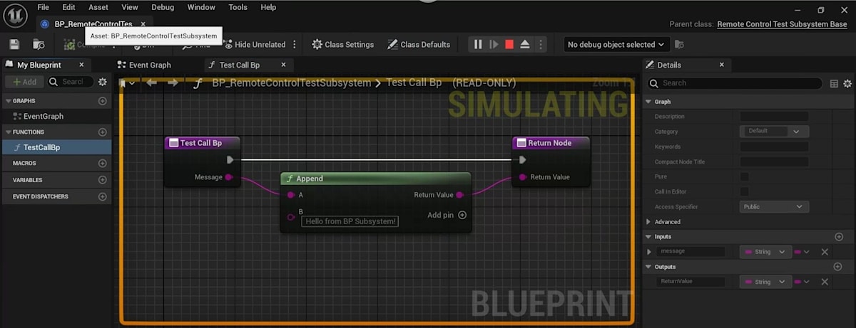Browse to asset in Content Browser

39,44
